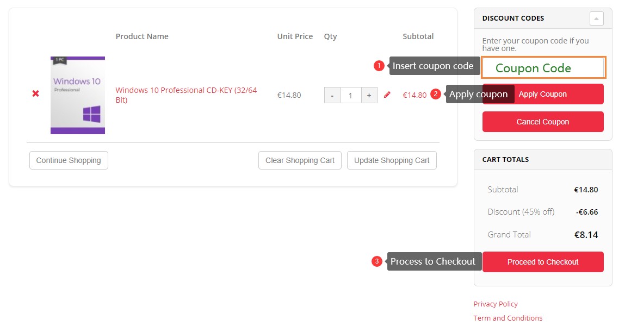Viewport: 631px width, 332px height.
Task: Click the red pencil edit icon
Action: click(387, 95)
